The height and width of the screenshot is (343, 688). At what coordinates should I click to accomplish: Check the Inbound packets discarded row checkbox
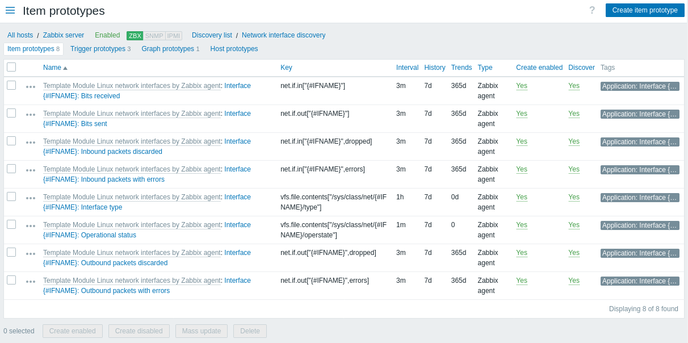[11, 141]
